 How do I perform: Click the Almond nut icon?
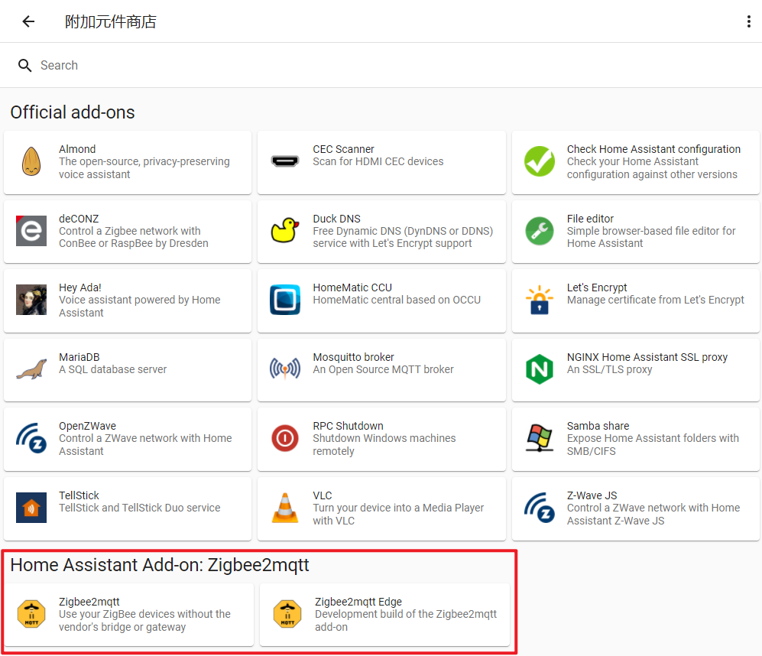(x=31, y=162)
